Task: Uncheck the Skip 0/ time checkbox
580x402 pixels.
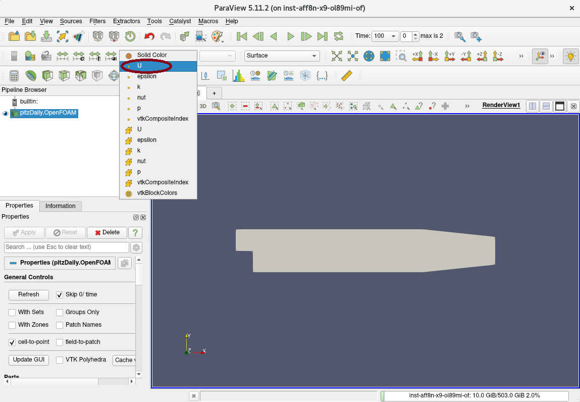Action: tap(60, 294)
